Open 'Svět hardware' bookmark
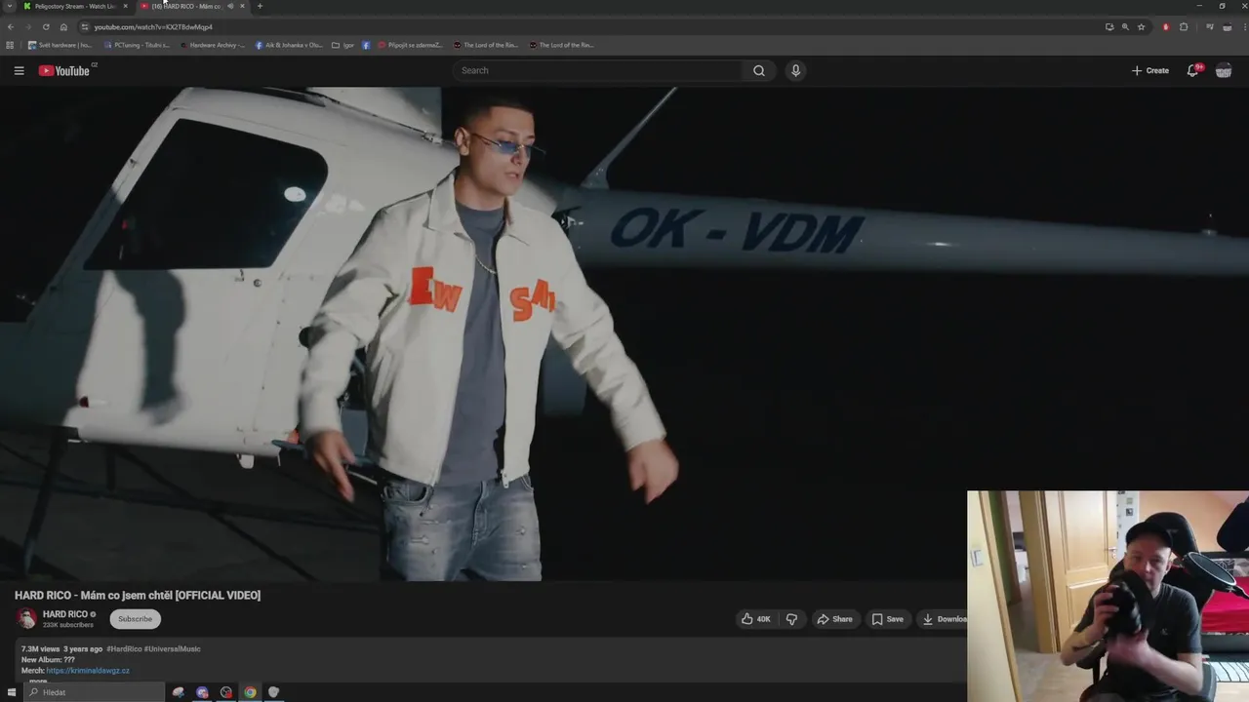1249x702 pixels. click(x=60, y=45)
